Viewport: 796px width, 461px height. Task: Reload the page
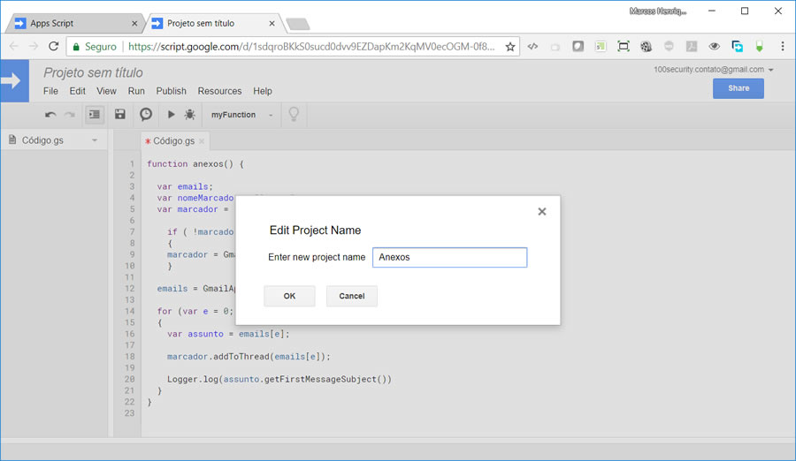pyautogui.click(x=53, y=46)
